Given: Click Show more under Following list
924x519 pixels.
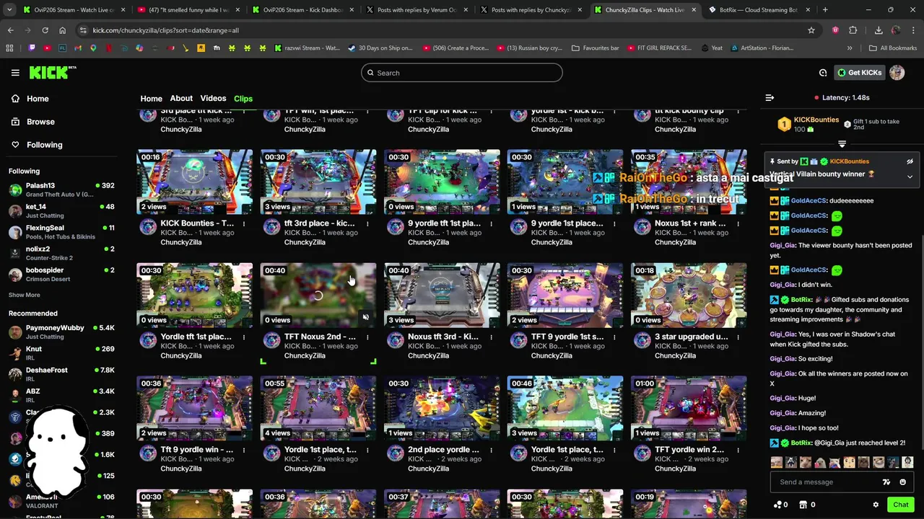Looking at the screenshot, I should (24, 295).
